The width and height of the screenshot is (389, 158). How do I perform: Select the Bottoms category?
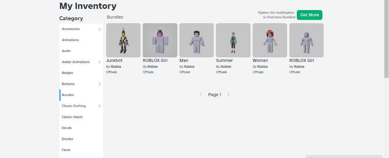pos(81,84)
